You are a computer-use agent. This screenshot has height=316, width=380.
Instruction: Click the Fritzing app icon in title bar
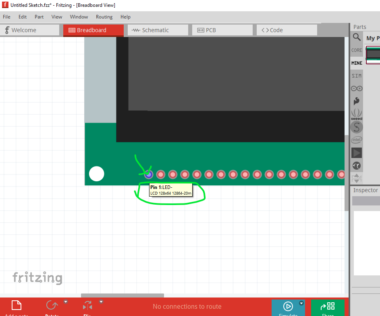(5, 5)
